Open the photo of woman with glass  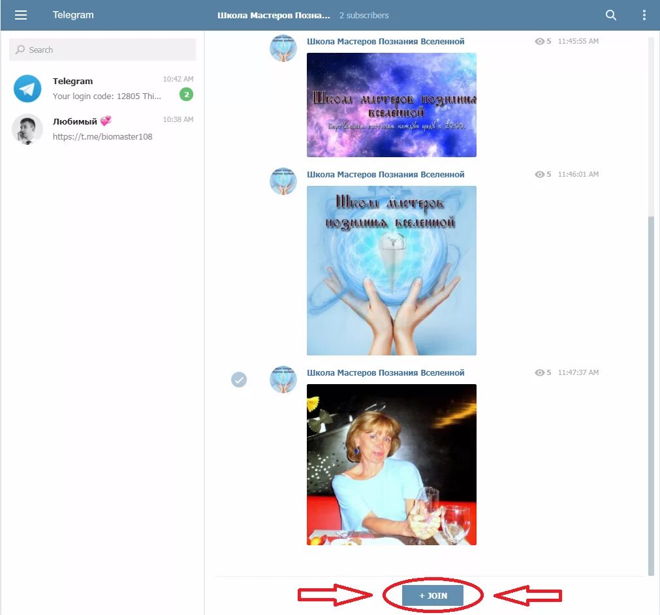pyautogui.click(x=392, y=464)
